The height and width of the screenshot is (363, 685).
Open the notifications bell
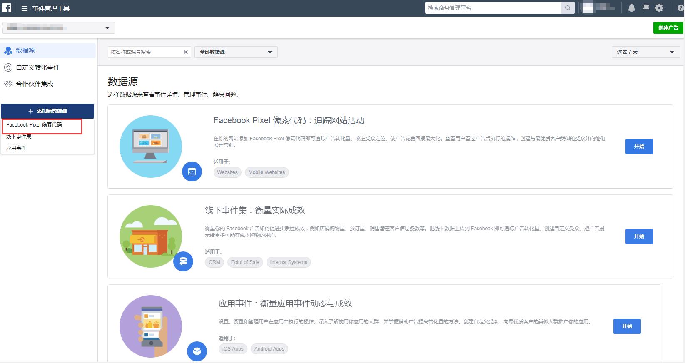pos(631,8)
